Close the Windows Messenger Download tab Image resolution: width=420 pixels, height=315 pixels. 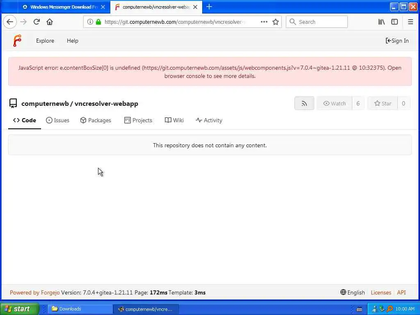(103, 7)
